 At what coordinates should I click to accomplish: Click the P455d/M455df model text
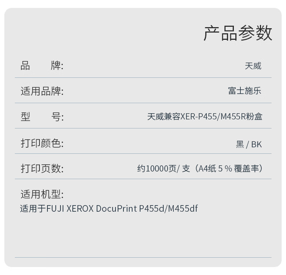[168, 208]
